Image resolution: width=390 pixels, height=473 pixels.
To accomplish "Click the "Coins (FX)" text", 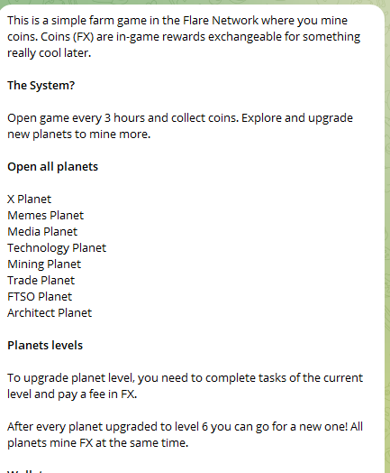I will coord(68,37).
